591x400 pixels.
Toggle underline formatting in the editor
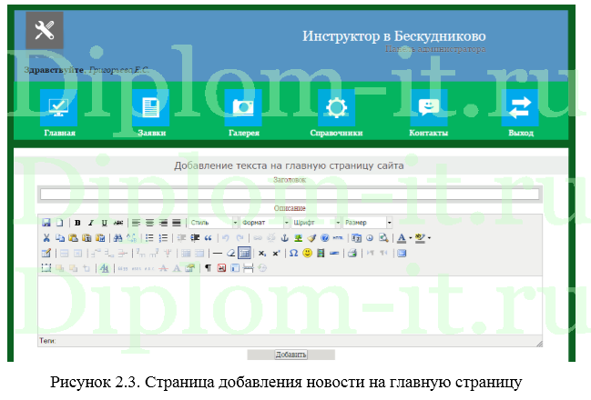coord(105,223)
